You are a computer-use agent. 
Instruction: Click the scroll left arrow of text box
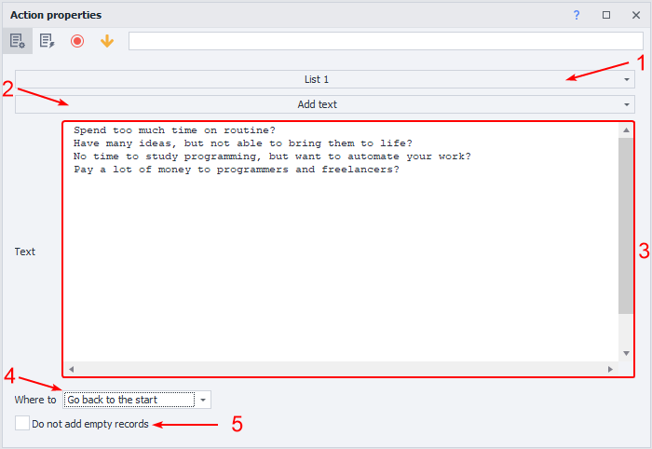coord(71,369)
